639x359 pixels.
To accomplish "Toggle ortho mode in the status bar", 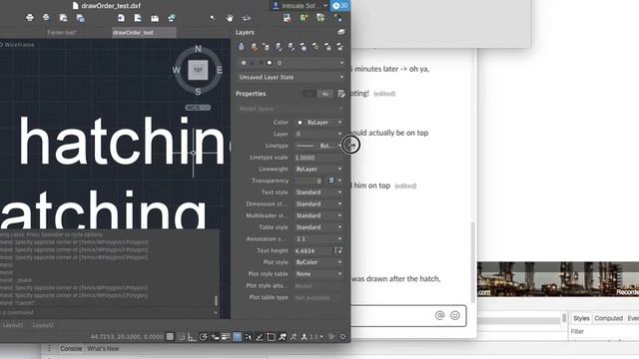I will [x=192, y=337].
